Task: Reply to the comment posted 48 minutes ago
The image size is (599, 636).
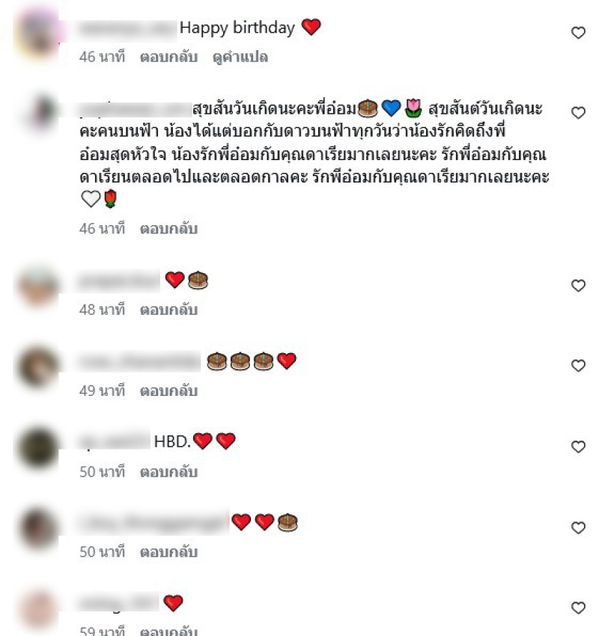Action: point(168,310)
